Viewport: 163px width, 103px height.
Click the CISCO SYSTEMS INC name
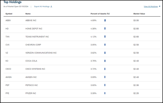click(x=35, y=69)
